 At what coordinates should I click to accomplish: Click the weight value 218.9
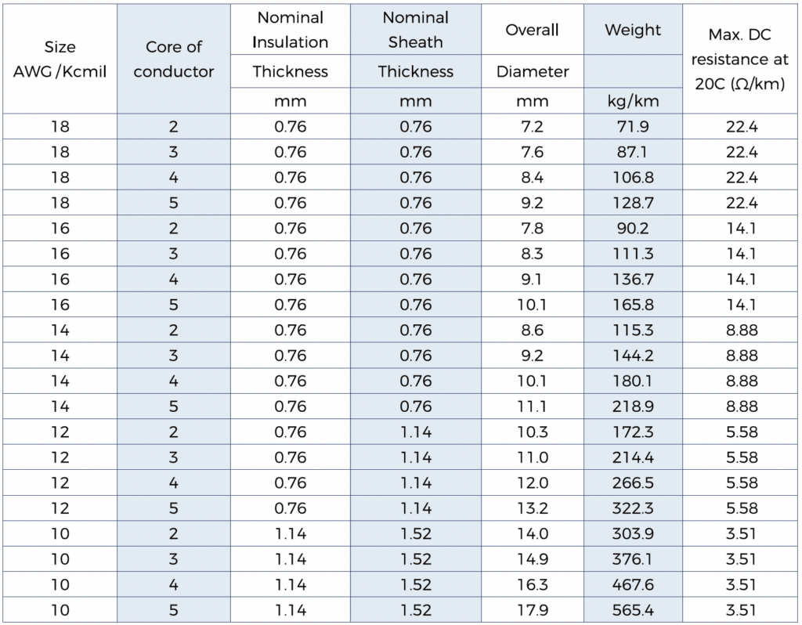point(633,406)
